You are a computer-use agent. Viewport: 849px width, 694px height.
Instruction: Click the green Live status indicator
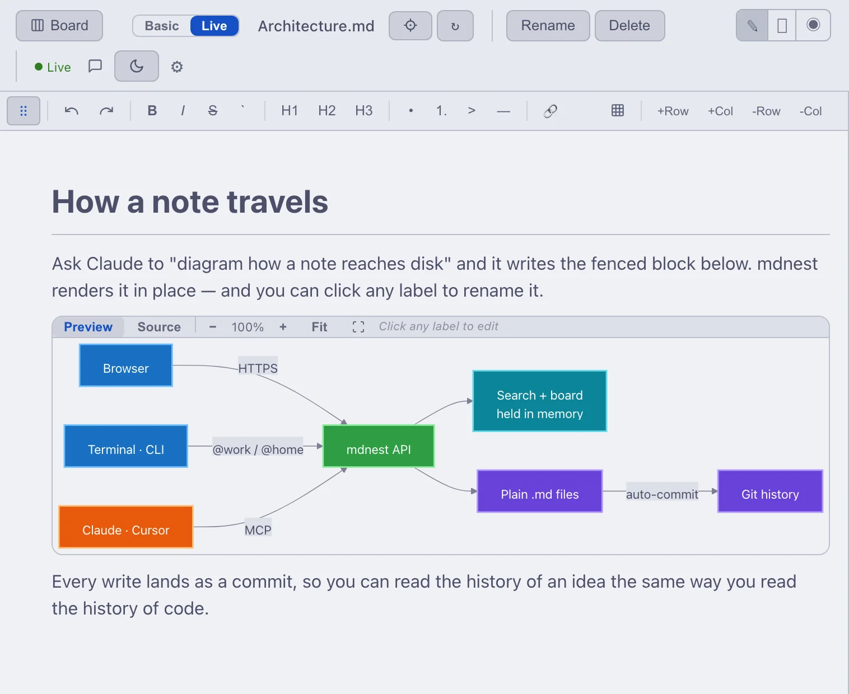click(x=53, y=67)
